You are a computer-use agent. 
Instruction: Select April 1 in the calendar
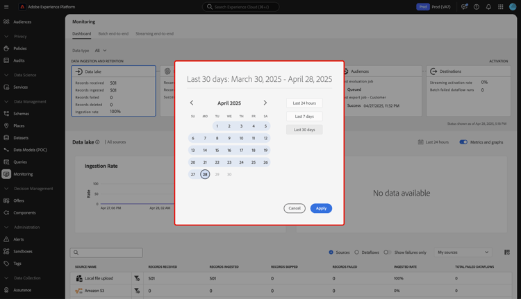217,126
